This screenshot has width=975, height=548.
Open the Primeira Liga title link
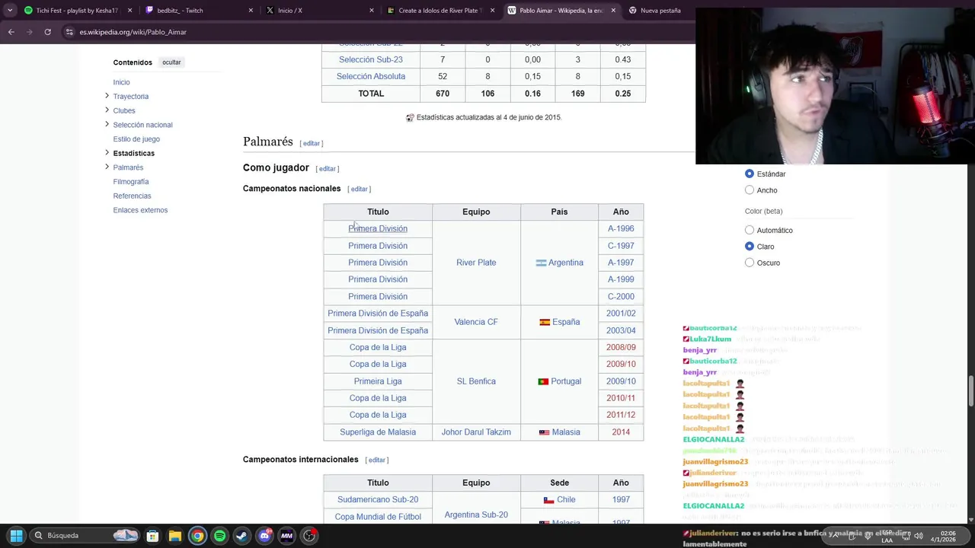pos(378,381)
